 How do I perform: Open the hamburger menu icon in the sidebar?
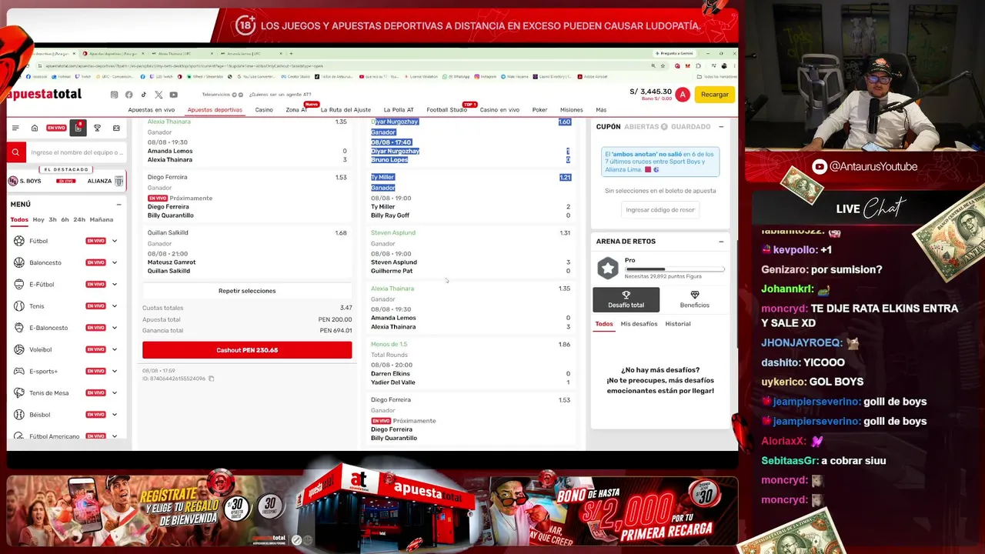tap(15, 128)
